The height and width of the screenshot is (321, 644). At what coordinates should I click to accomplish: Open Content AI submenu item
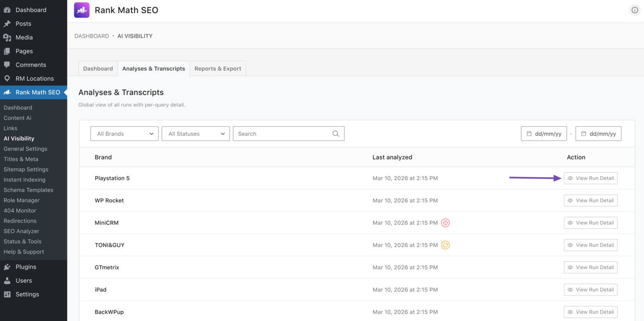17,118
